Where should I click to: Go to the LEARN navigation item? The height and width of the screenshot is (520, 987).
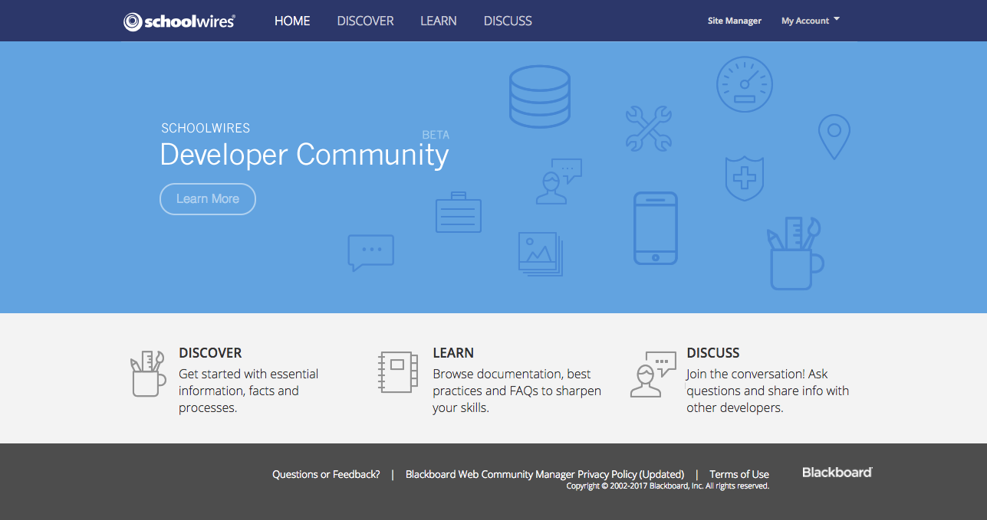click(439, 21)
